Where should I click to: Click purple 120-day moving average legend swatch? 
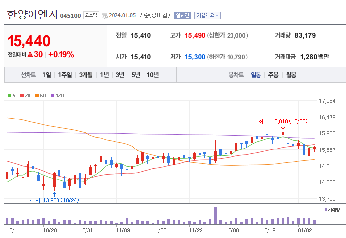[x=52, y=95]
